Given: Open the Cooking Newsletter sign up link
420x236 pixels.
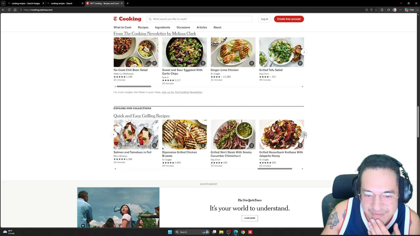Looking at the screenshot, I should coord(182,92).
